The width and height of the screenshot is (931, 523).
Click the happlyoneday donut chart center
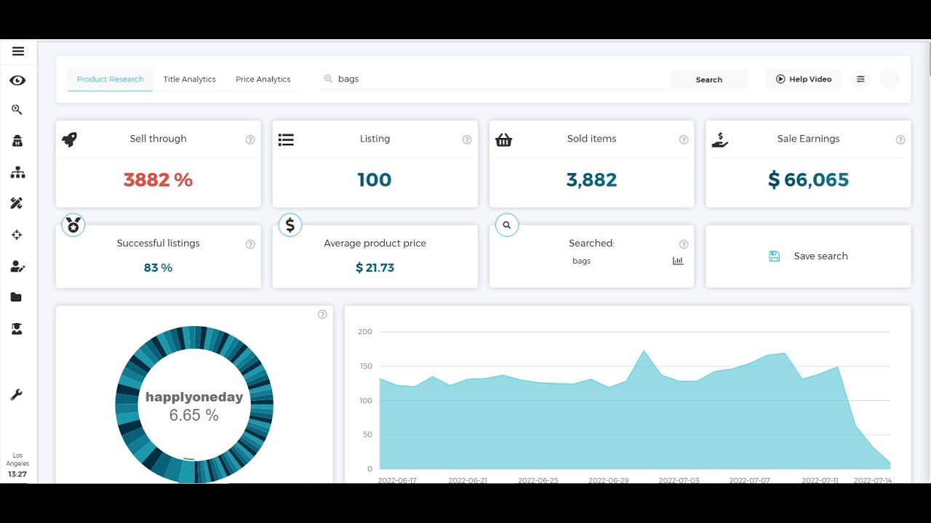click(194, 405)
